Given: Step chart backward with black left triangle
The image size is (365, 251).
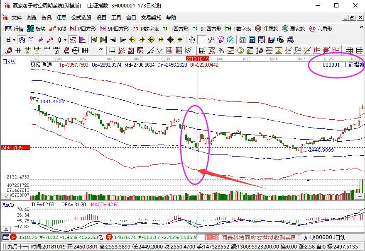Looking at the screenshot, I should click(113, 40).
